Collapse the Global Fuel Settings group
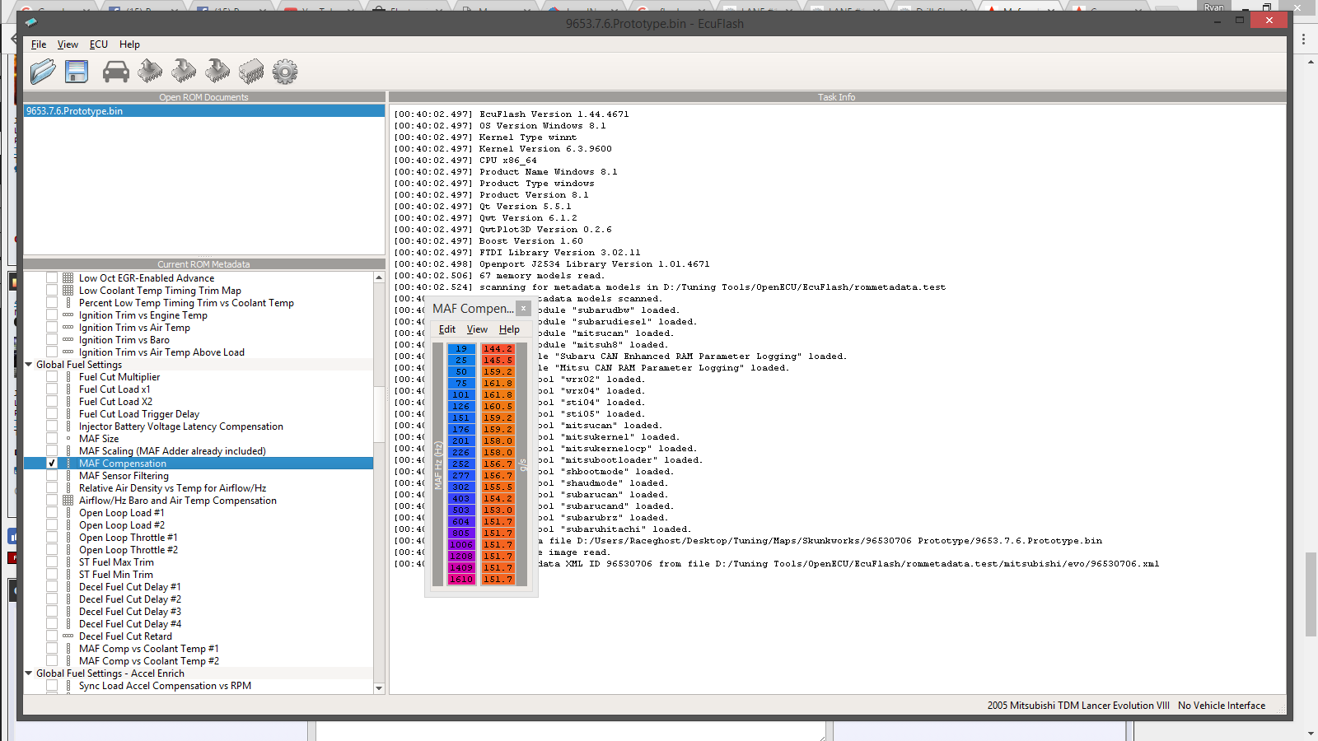The width and height of the screenshot is (1318, 741). click(x=29, y=365)
